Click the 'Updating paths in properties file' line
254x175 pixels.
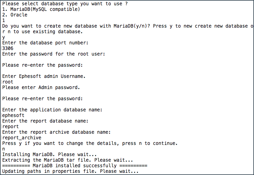(x=70, y=171)
